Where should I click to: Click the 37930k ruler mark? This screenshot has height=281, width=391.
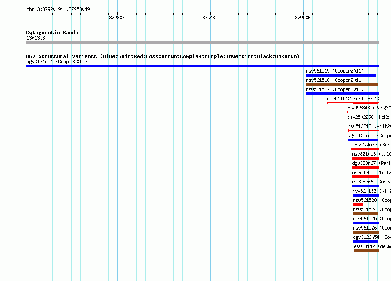pos(117,18)
